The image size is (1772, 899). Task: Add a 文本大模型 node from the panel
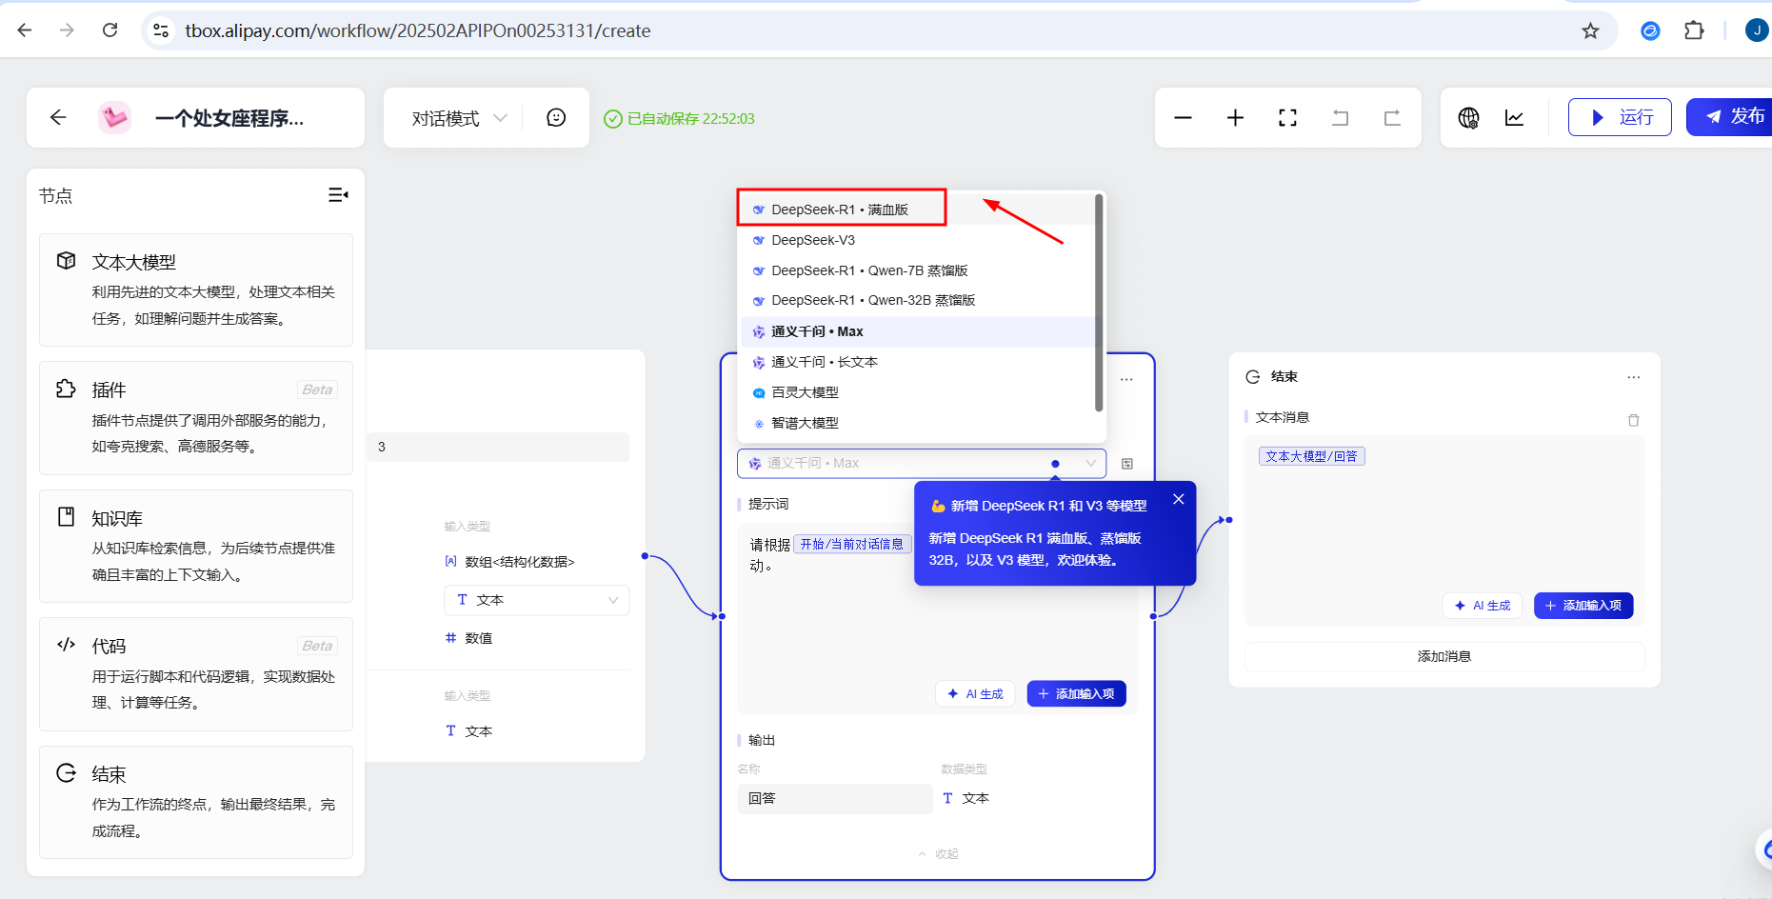(196, 290)
